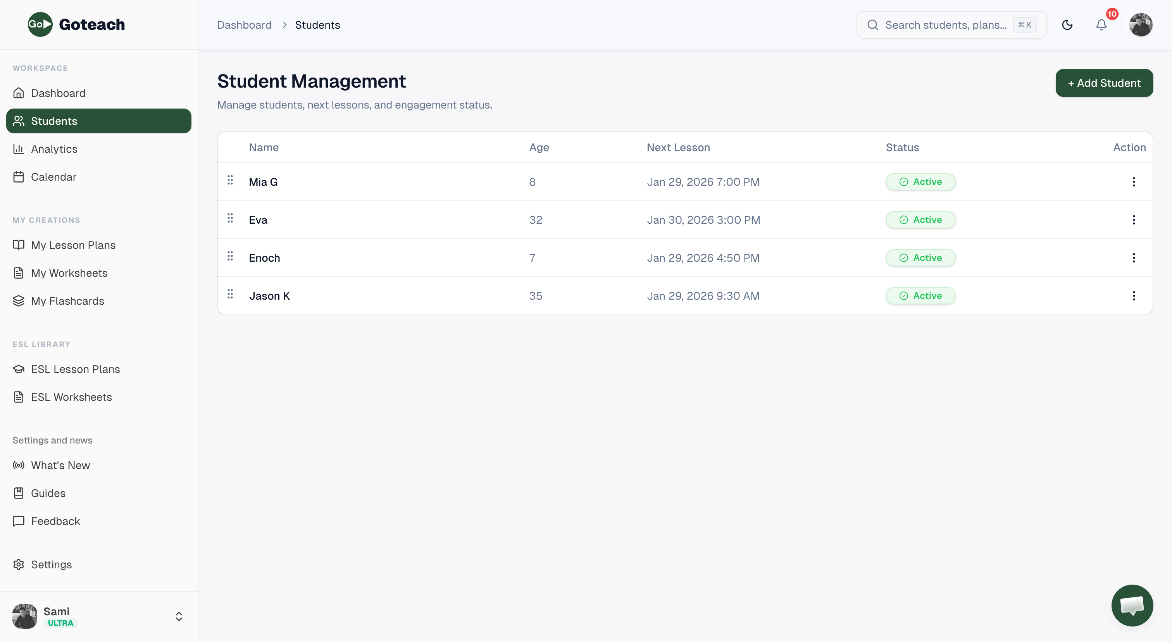Click the Add Student button
Image resolution: width=1172 pixels, height=642 pixels.
point(1104,83)
